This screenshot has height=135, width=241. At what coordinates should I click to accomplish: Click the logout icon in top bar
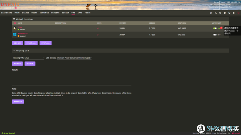211,13
